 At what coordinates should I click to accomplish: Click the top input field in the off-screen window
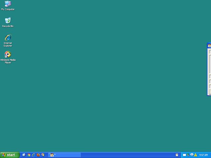210,52
